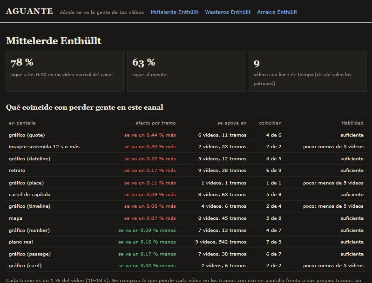Select the 'gráfico (number)' row label
The width and height of the screenshot is (372, 283).
coord(29,230)
